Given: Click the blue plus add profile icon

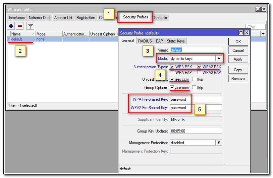Looking at the screenshot, I should (11, 26).
